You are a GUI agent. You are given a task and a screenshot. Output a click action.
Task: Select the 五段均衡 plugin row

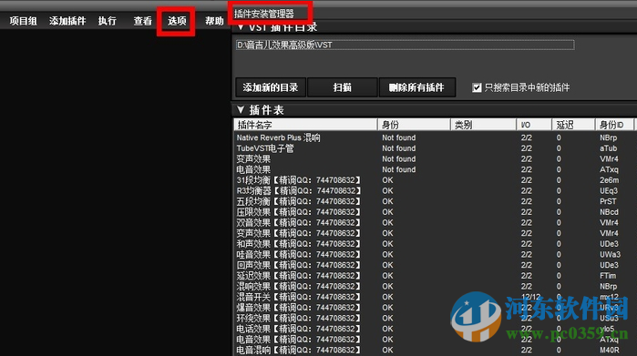435,201
